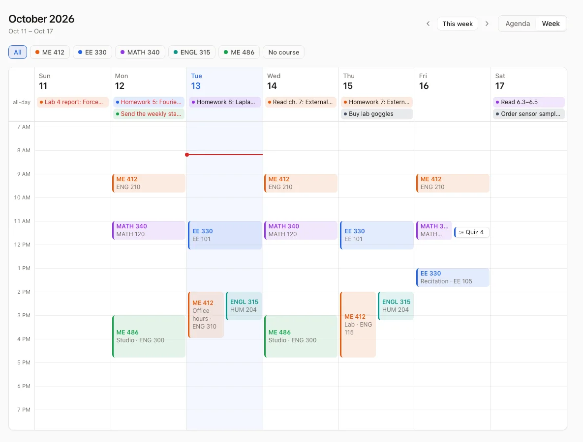Open Tuesday's EE 330 EE 101 class
The width and height of the screenshot is (583, 442).
[225, 235]
